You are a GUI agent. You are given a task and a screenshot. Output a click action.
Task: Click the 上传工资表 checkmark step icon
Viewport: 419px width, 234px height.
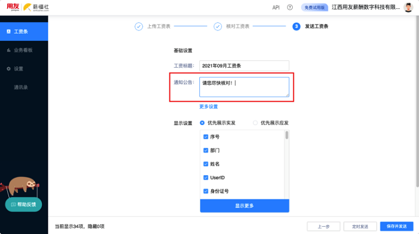(x=139, y=26)
